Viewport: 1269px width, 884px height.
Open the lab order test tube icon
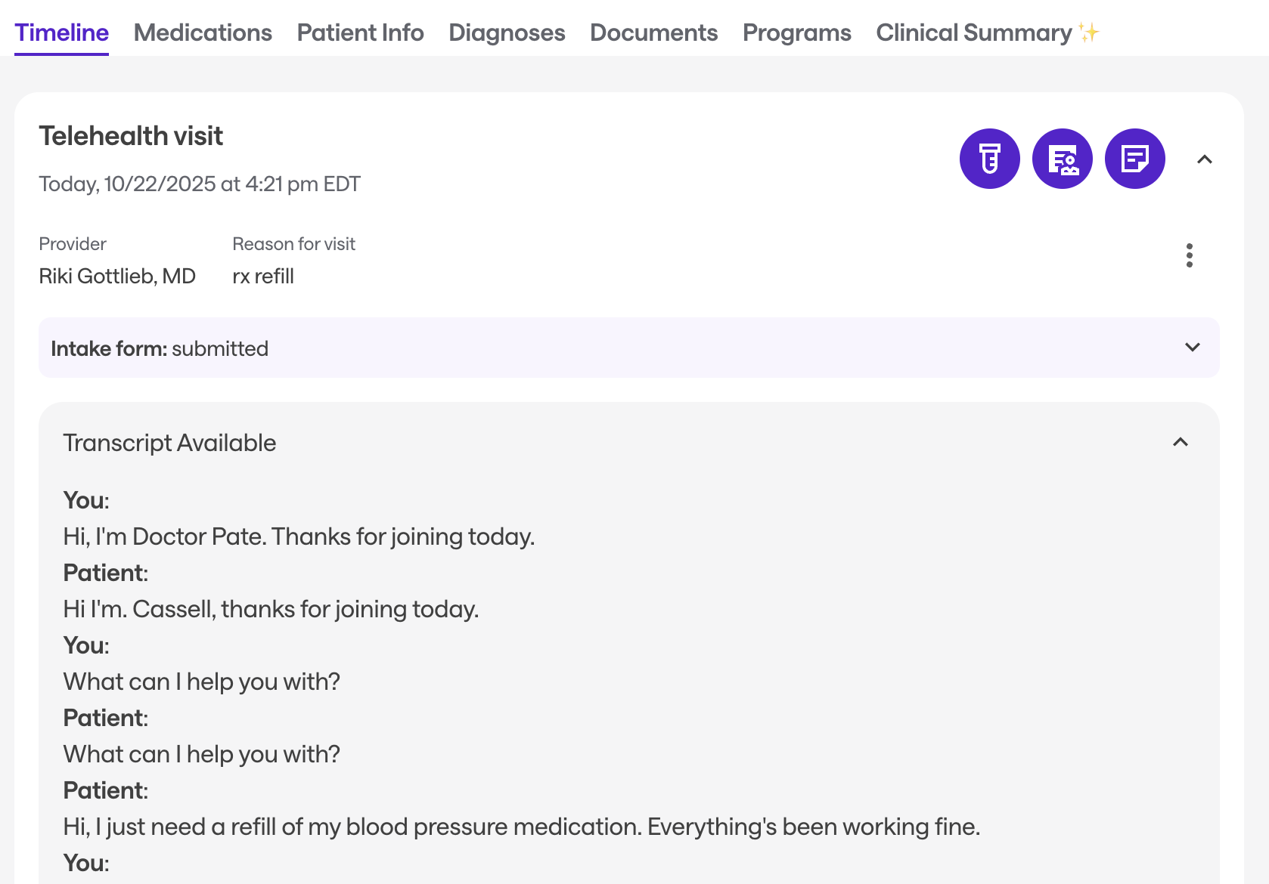click(x=989, y=159)
